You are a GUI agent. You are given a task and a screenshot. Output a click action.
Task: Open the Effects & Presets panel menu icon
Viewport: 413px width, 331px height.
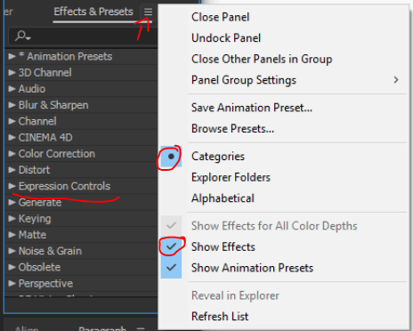pyautogui.click(x=148, y=12)
